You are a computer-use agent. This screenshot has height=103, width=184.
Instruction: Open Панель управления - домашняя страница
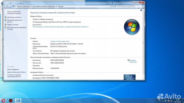(x=14, y=12)
